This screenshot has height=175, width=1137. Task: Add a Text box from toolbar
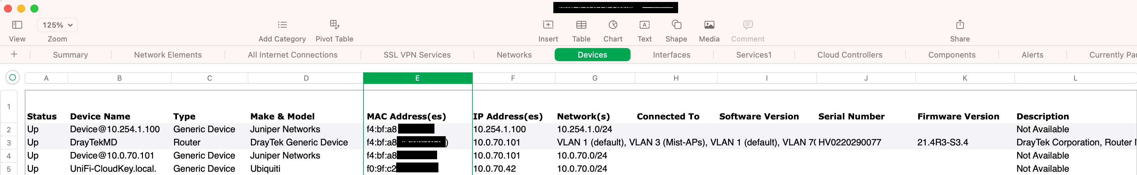644,25
